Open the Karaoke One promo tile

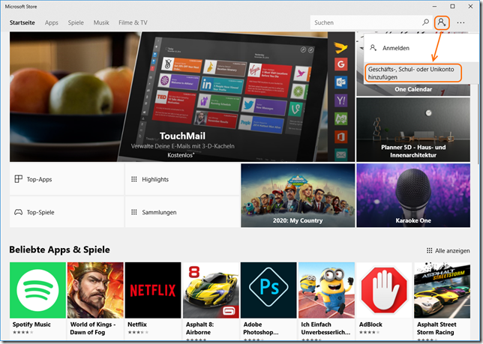pos(412,196)
